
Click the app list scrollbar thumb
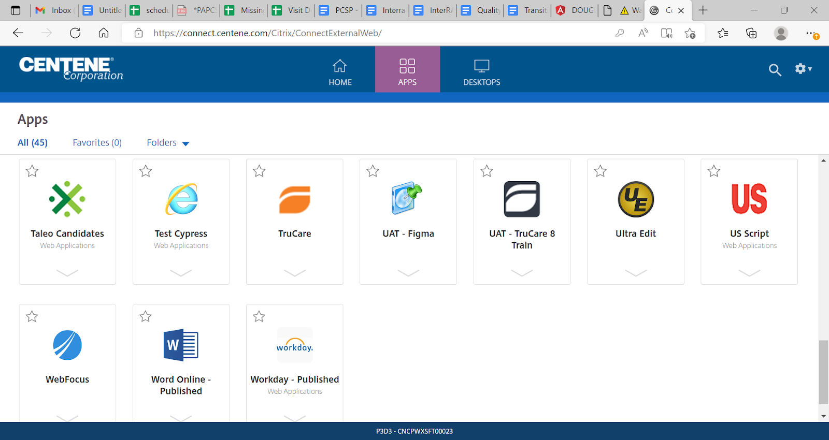823,372
